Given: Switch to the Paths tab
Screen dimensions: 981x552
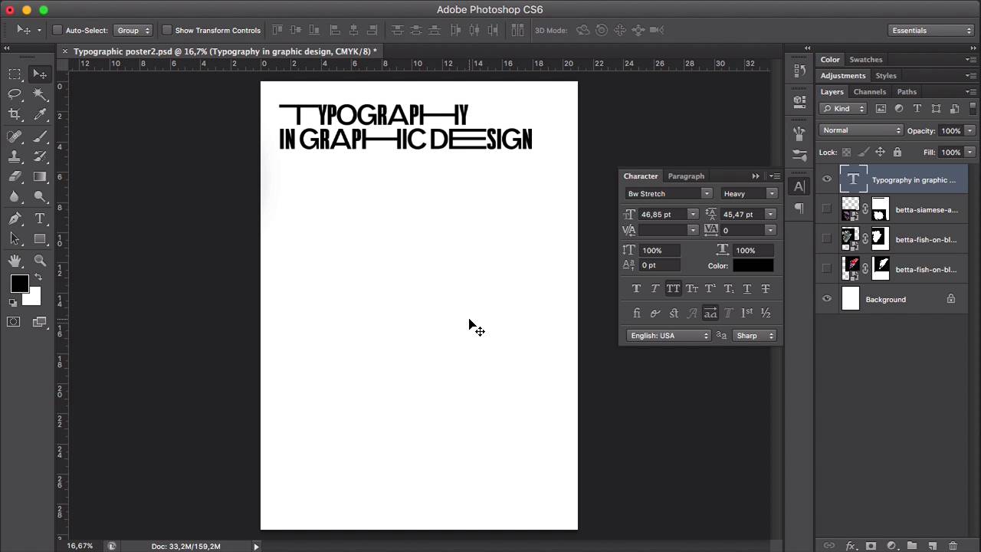Looking at the screenshot, I should click(x=907, y=91).
